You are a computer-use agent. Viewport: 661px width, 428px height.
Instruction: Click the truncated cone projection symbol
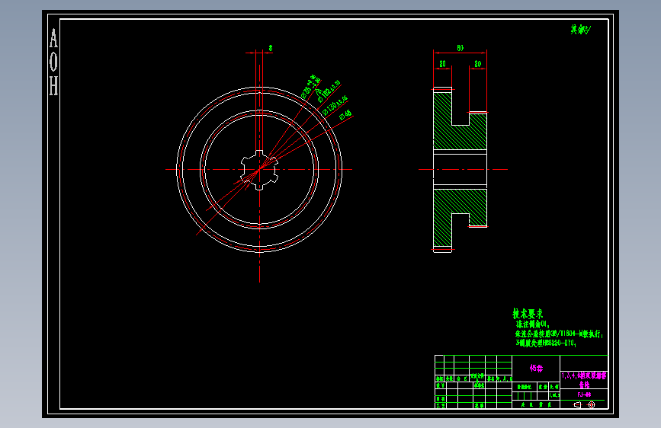577,405
